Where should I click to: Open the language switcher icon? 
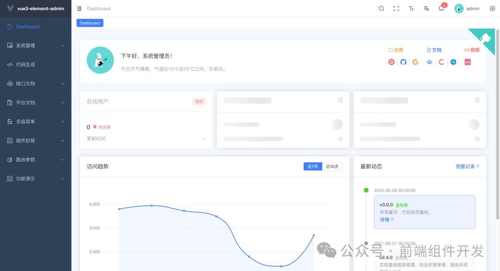pyautogui.click(x=426, y=8)
